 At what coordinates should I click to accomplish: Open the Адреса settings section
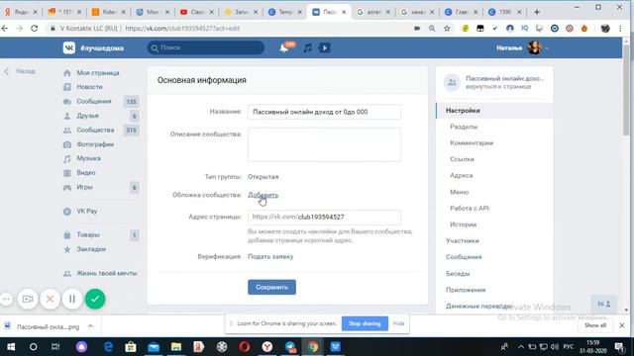pos(461,176)
